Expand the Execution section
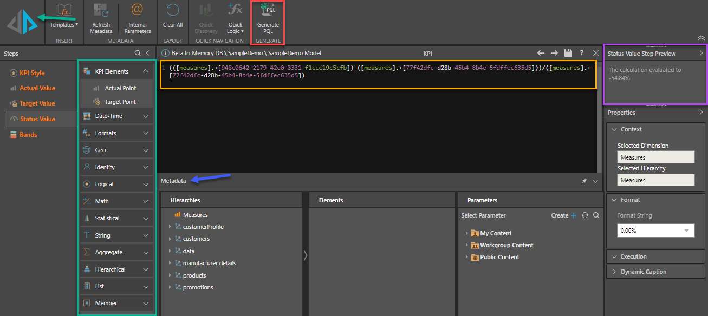Viewport: 708px width, 316px height. pyautogui.click(x=614, y=256)
